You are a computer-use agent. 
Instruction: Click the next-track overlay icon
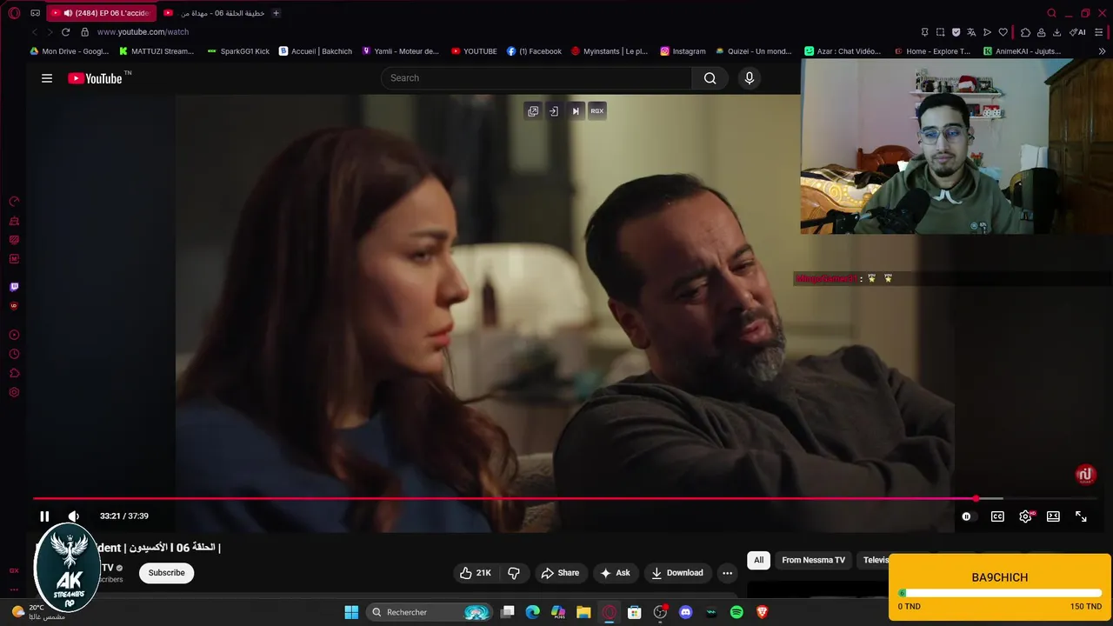pyautogui.click(x=575, y=111)
